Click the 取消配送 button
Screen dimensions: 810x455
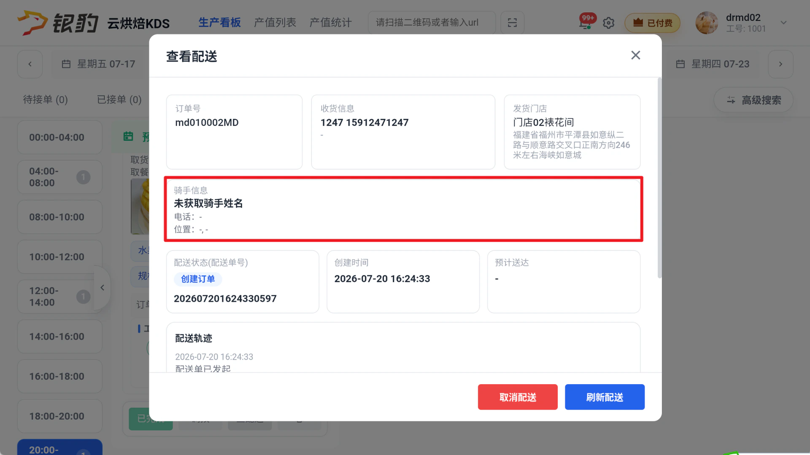(518, 397)
